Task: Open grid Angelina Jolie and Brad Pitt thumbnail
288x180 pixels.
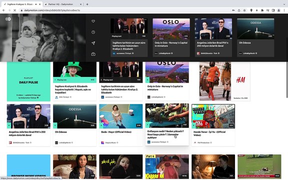Action: (28, 116)
